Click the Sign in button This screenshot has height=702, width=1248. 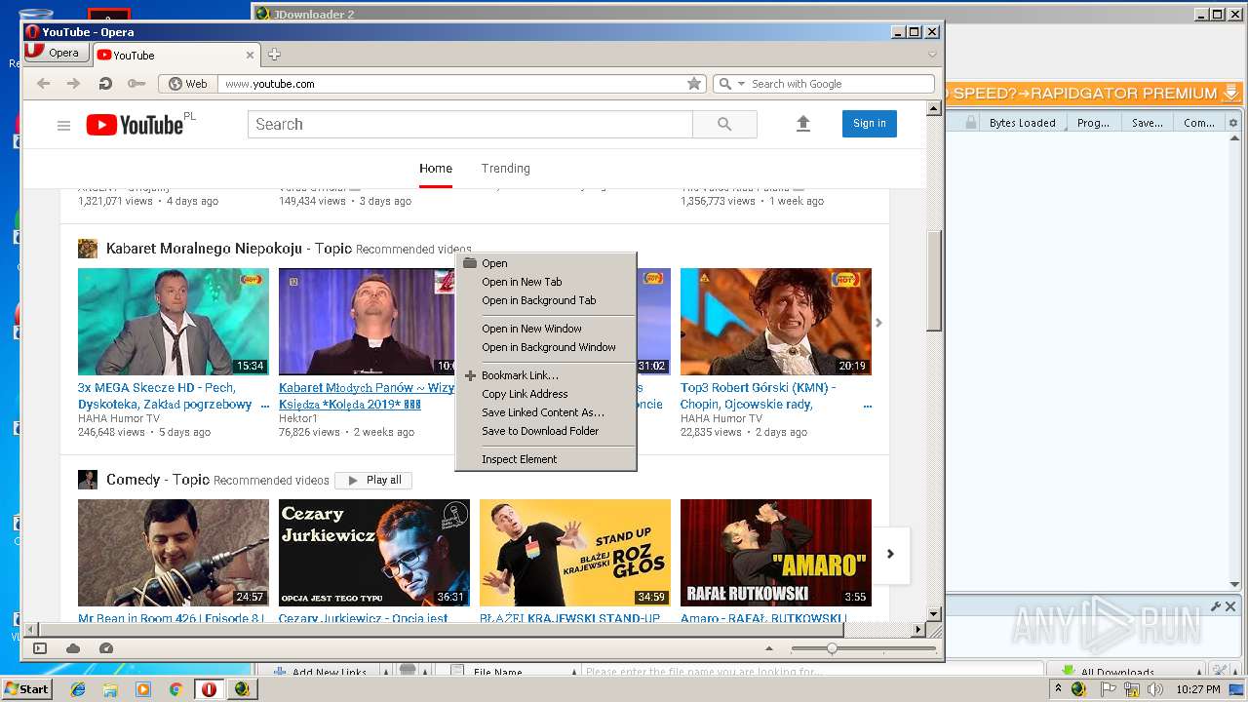click(870, 123)
